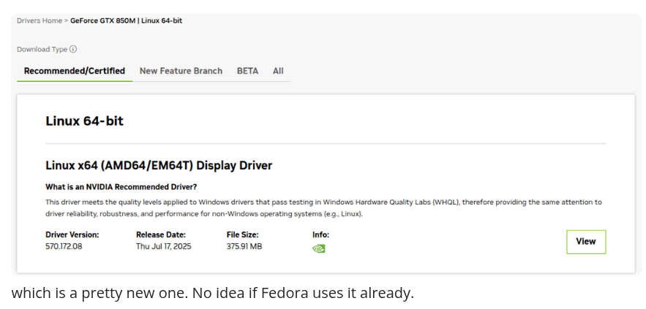Click the Release Date label
646x309 pixels.
161,234
